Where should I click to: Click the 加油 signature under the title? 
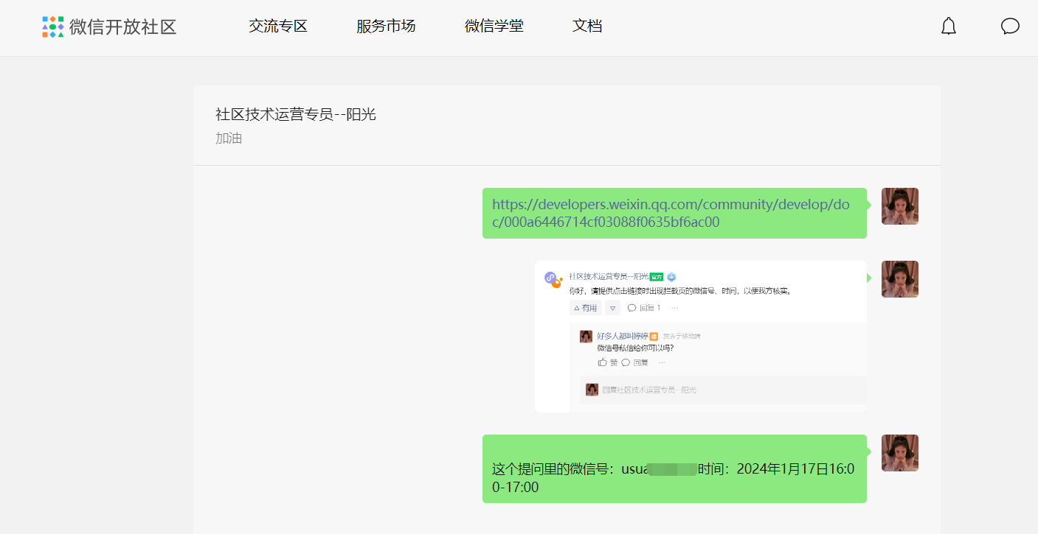pos(229,138)
